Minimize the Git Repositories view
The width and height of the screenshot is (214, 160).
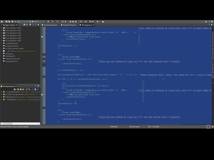click(x=36, y=86)
